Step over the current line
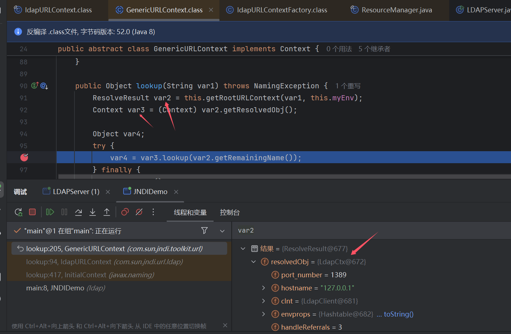The height and width of the screenshot is (334, 511). [78, 212]
